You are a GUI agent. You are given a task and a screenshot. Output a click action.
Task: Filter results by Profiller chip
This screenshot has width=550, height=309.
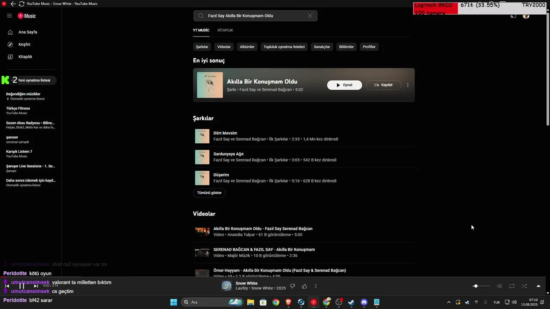pos(369,47)
